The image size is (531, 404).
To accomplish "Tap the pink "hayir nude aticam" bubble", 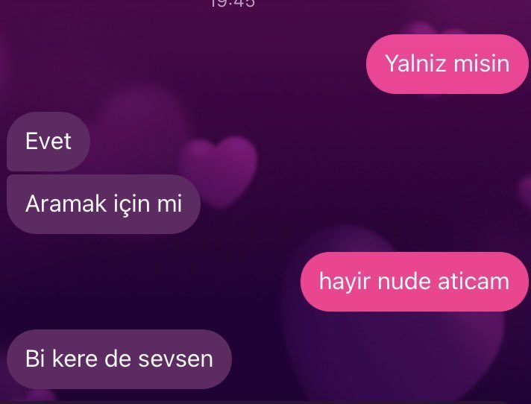I will (x=414, y=282).
